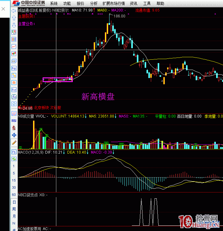The width and height of the screenshot is (223, 231).
Task: Click the back arrow in the sidebar
Action: [14, 11]
